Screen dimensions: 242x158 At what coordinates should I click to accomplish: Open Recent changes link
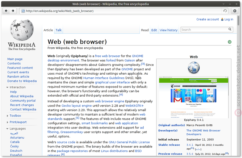[22, 105]
